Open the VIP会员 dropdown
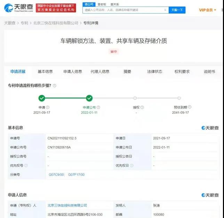 pos(207,10)
